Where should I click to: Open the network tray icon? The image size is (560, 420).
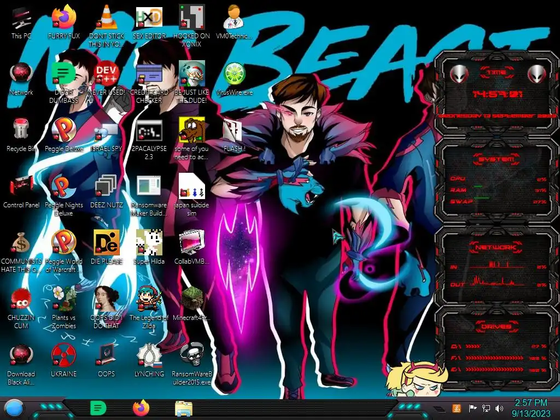point(486,408)
